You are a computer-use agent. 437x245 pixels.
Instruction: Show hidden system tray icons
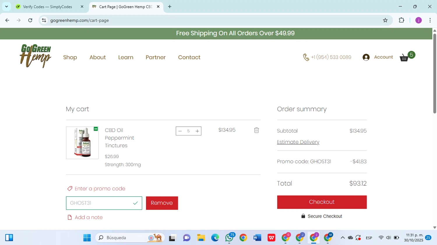pos(343,238)
